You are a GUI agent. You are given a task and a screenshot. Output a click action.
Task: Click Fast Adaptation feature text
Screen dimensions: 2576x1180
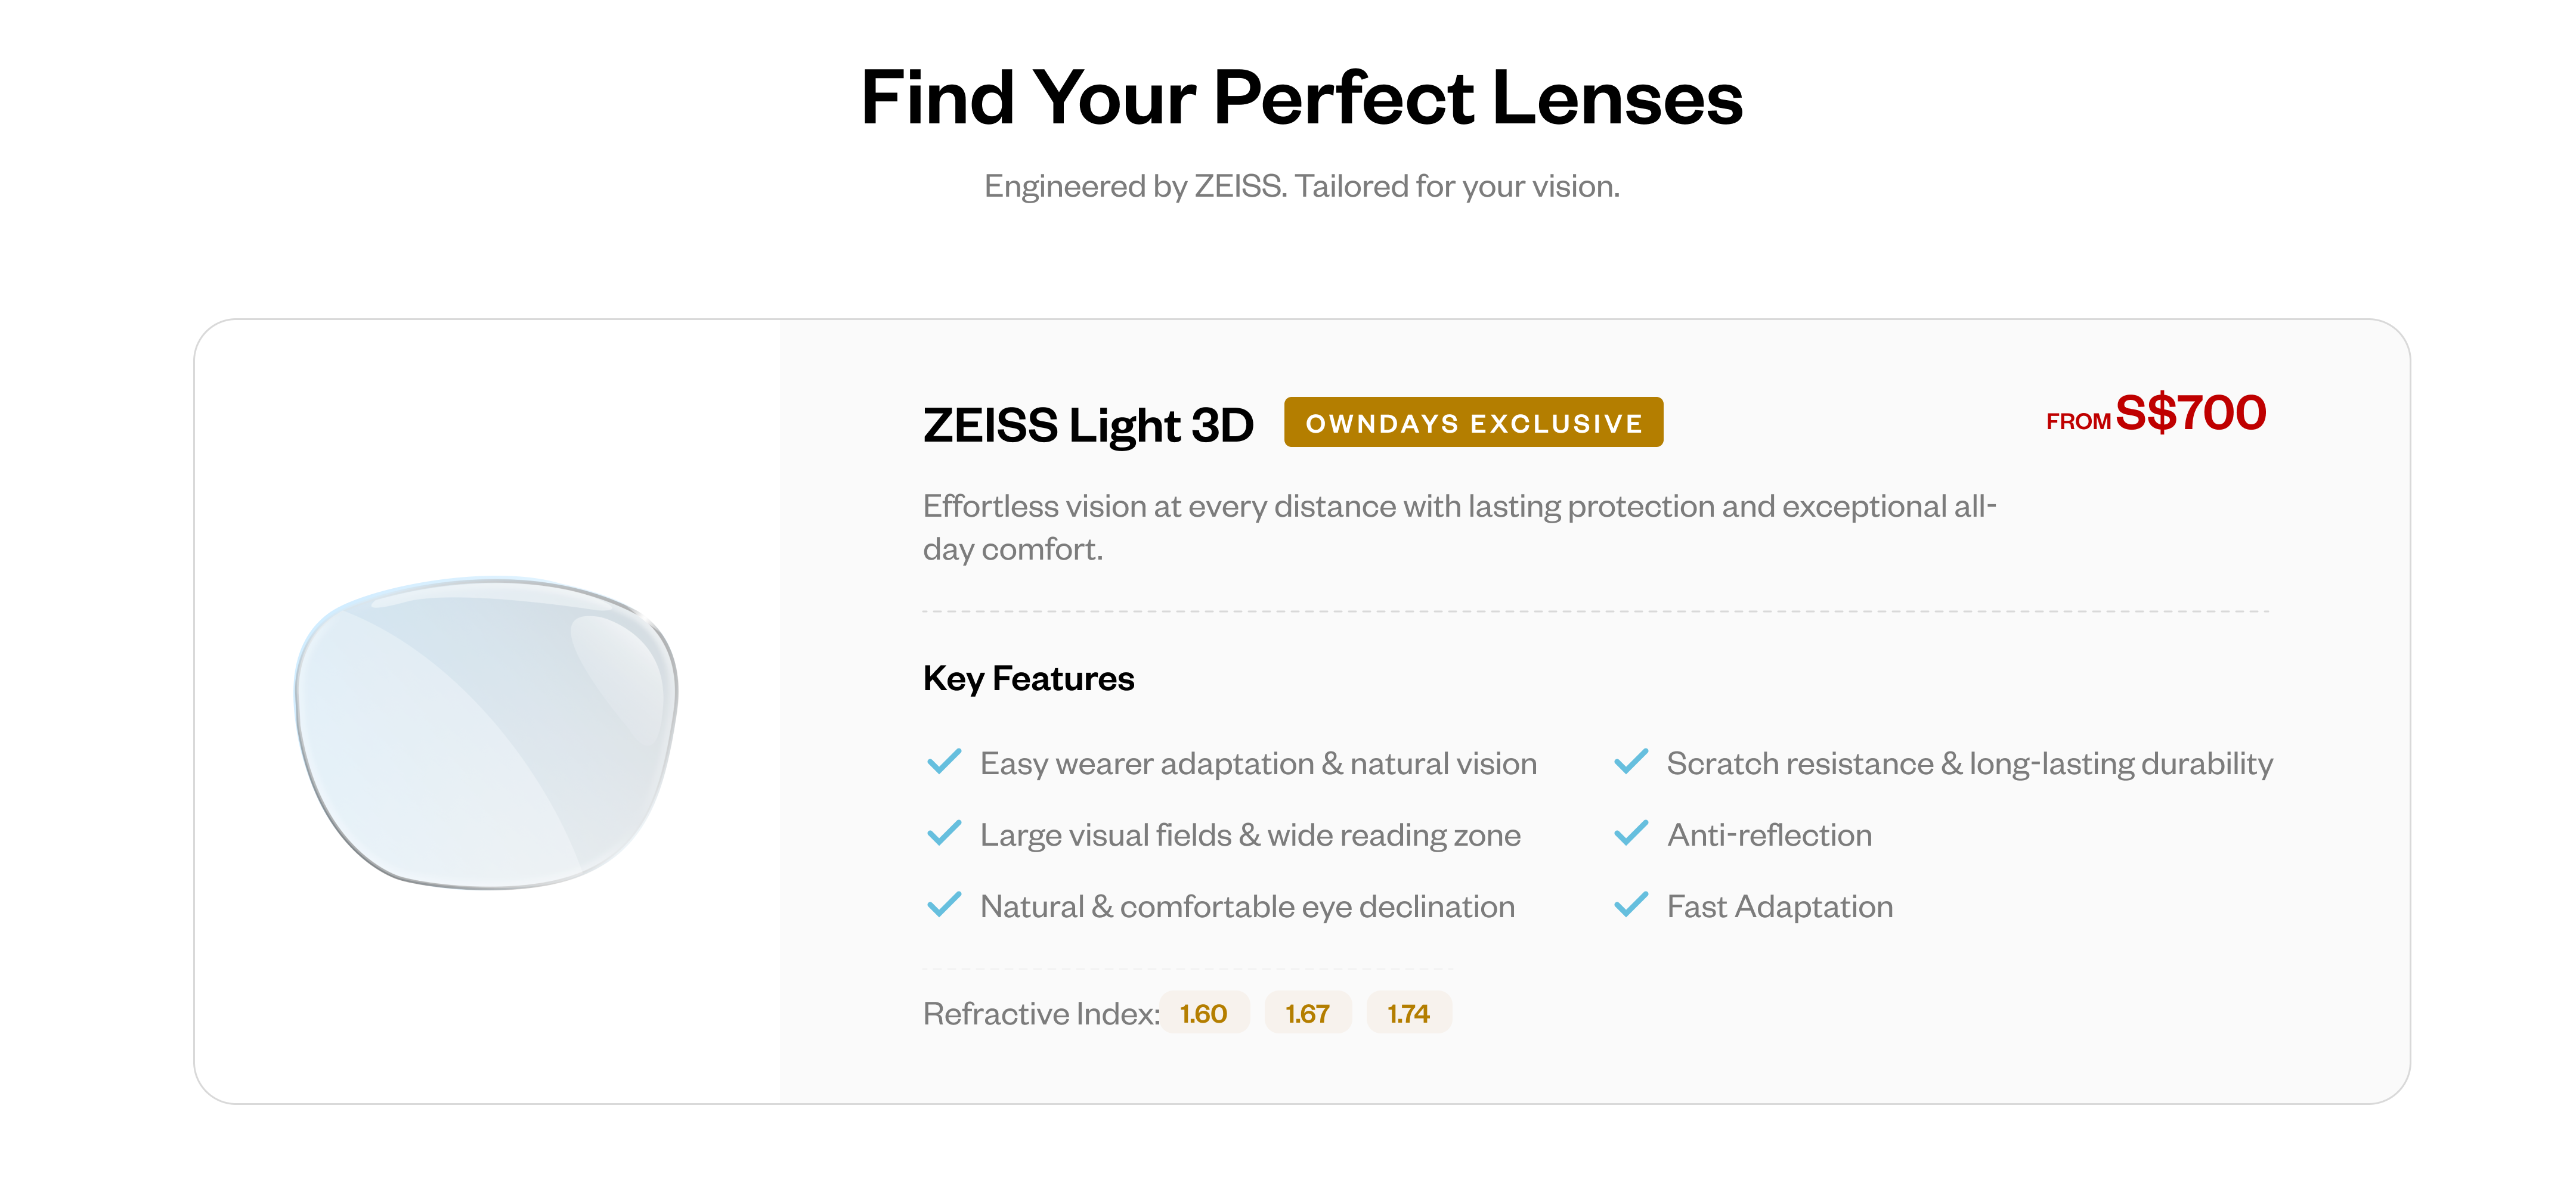point(1779,907)
